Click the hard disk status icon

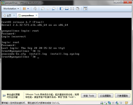click(x=102, y=103)
